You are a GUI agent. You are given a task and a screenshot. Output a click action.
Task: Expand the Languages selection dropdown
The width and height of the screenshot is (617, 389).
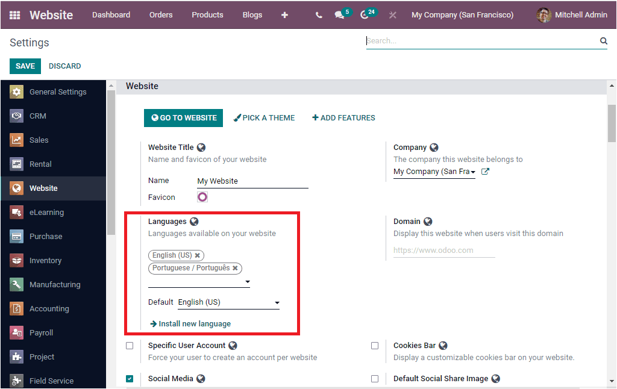tap(248, 281)
